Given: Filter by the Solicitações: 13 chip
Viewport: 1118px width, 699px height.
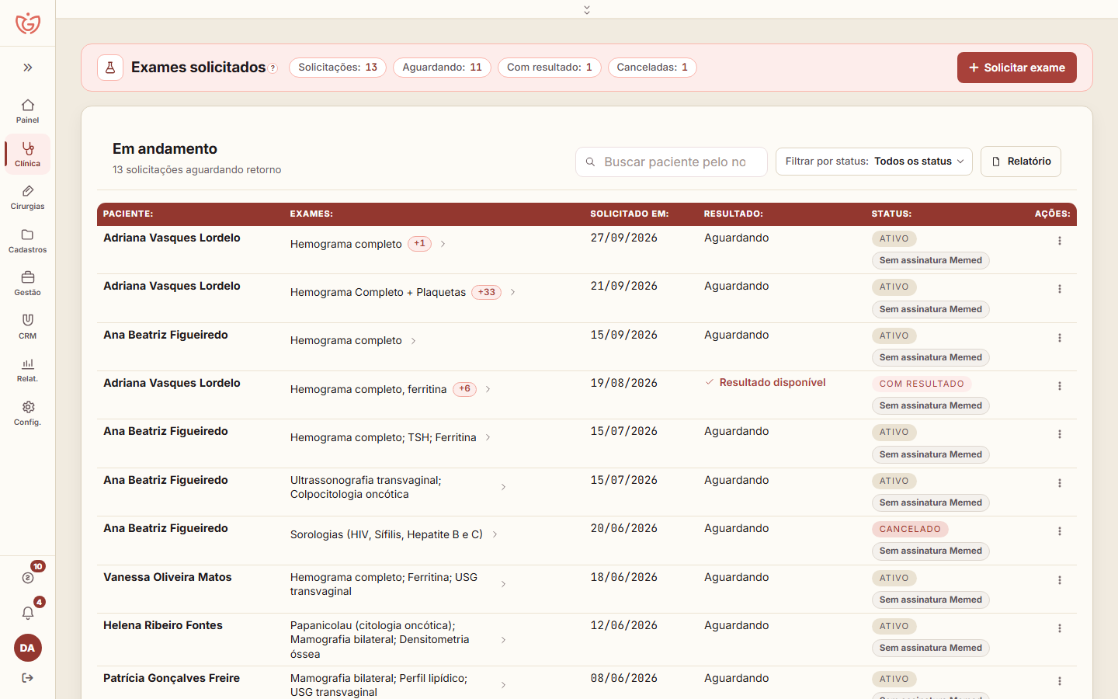Looking at the screenshot, I should pos(338,68).
